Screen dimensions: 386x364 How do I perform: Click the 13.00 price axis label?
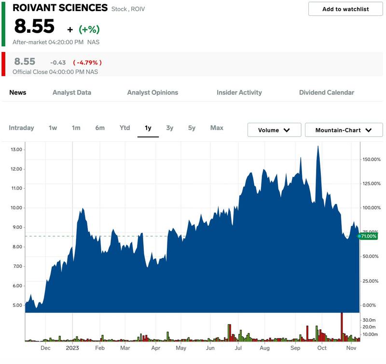pyautogui.click(x=16, y=150)
